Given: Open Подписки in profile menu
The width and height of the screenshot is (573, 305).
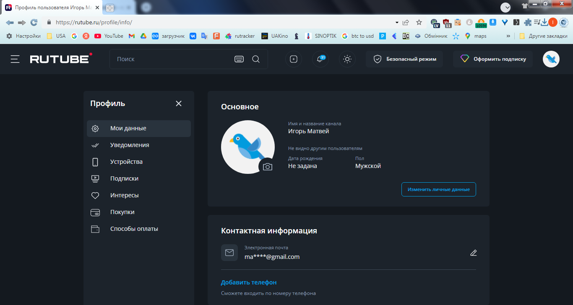Looking at the screenshot, I should point(139,179).
